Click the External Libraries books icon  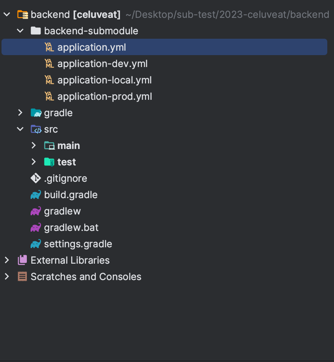[x=22, y=260]
